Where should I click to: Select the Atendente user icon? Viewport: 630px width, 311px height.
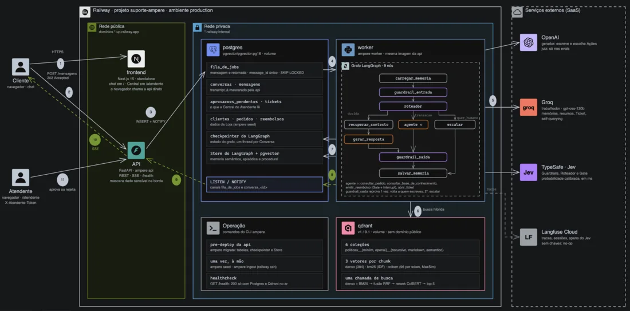pyautogui.click(x=21, y=177)
